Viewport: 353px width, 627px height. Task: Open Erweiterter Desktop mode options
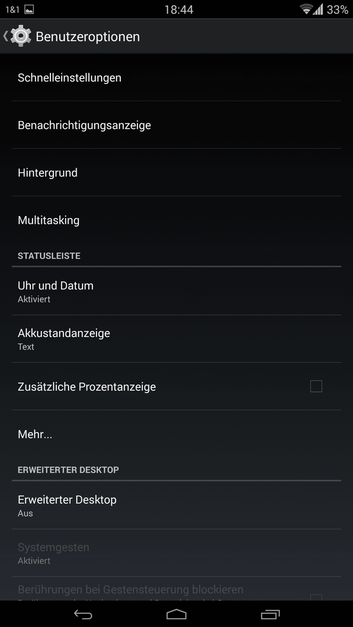coord(176,506)
